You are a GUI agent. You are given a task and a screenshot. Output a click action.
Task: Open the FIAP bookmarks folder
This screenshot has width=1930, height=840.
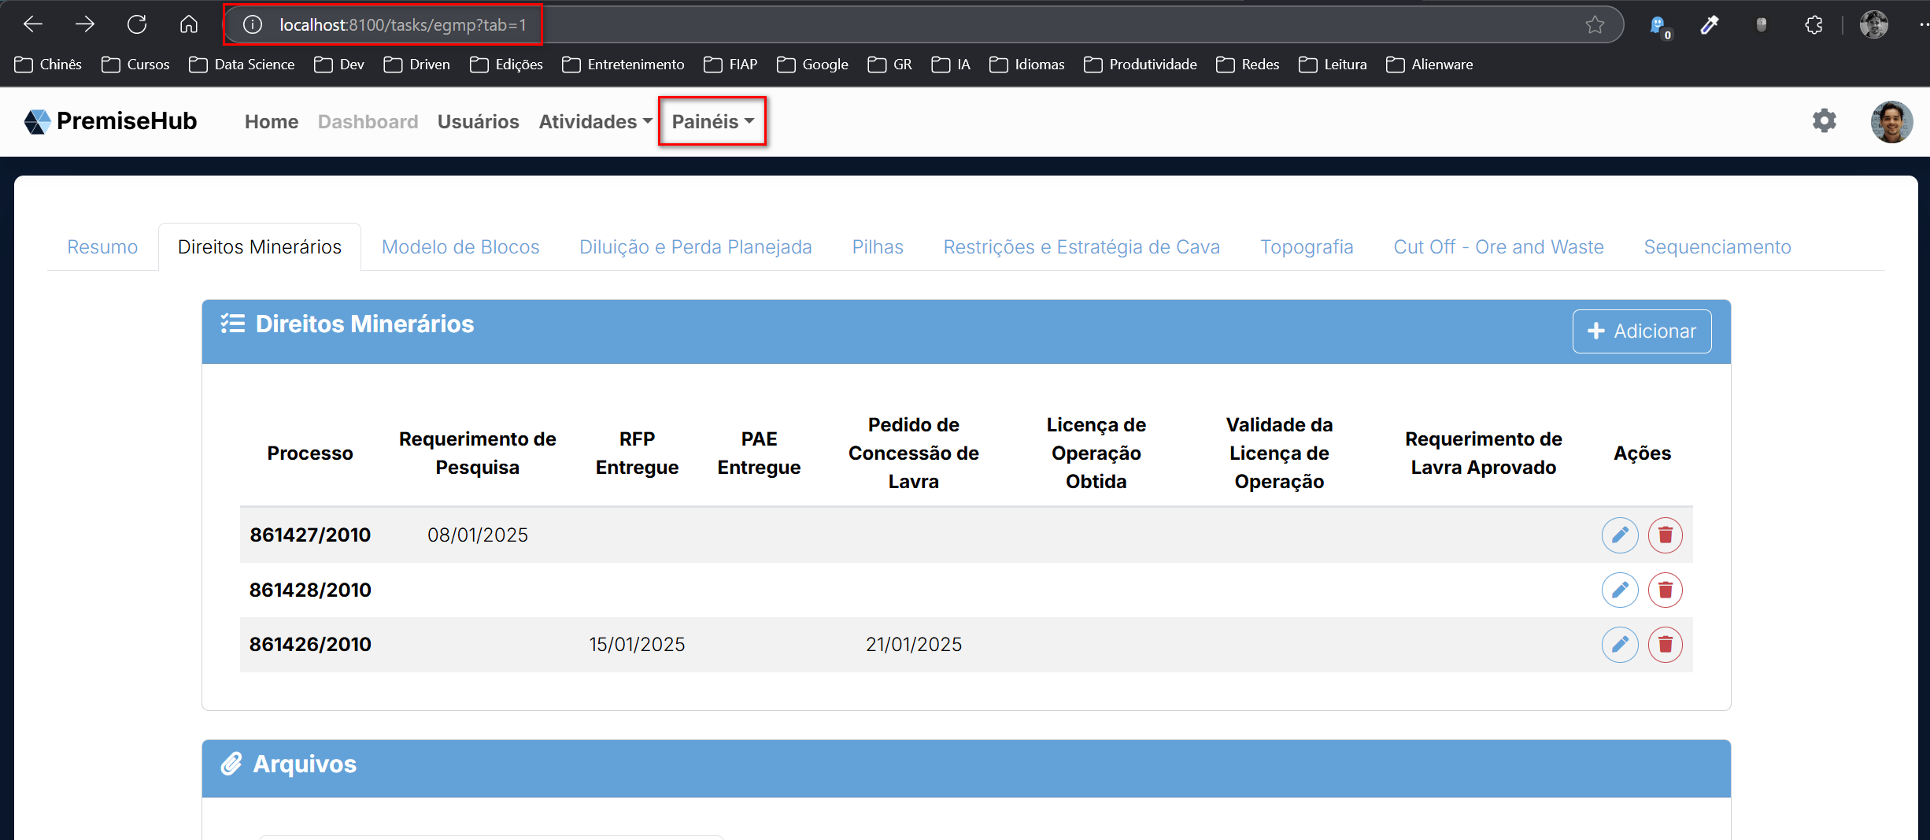[x=730, y=65]
